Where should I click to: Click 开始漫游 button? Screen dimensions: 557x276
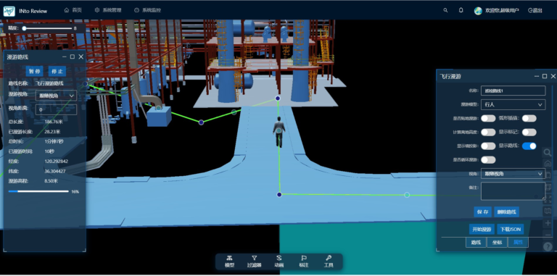click(482, 229)
